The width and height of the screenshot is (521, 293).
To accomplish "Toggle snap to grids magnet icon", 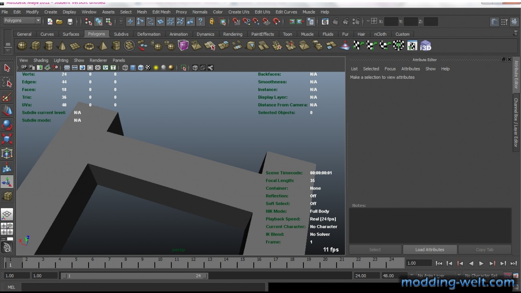I will point(236,22).
